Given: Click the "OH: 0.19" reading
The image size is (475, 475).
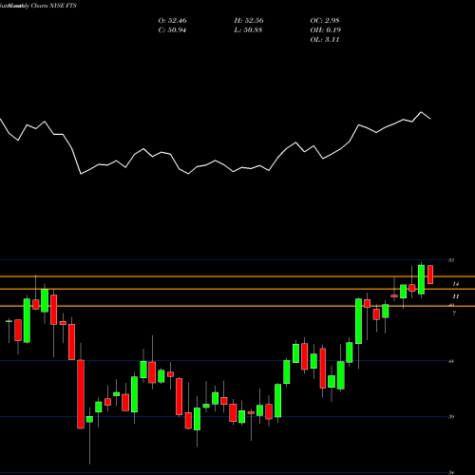Looking at the screenshot, I should (x=325, y=30).
